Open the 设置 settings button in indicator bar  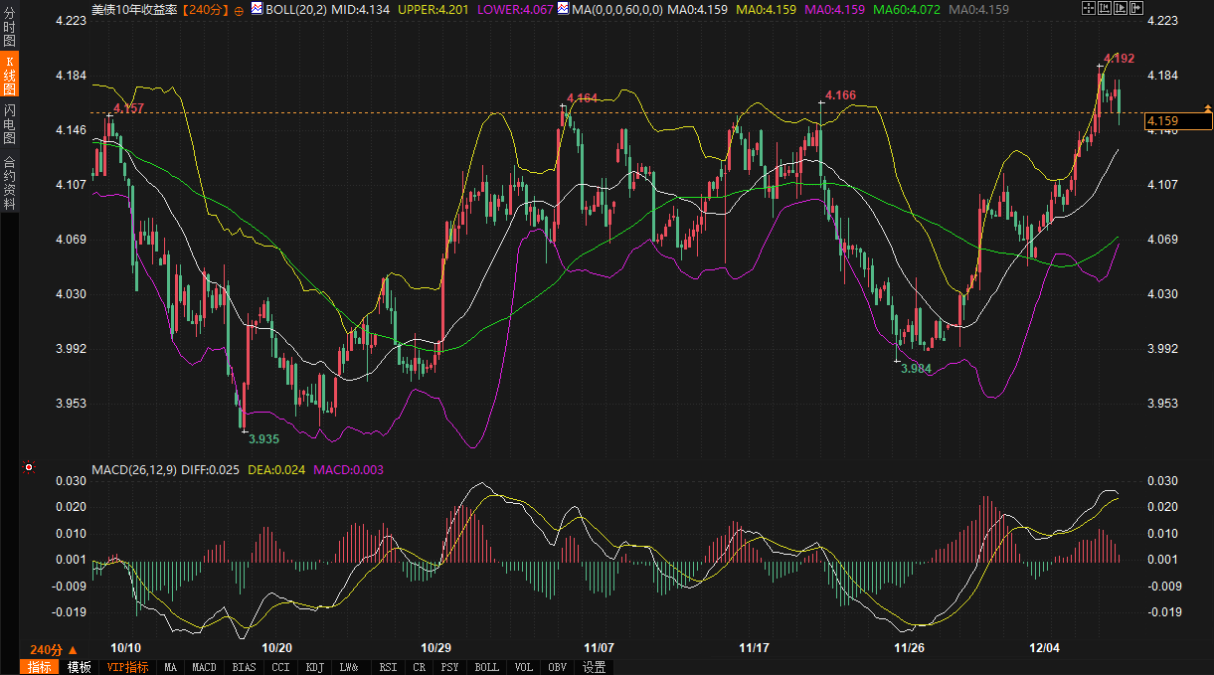(595, 667)
